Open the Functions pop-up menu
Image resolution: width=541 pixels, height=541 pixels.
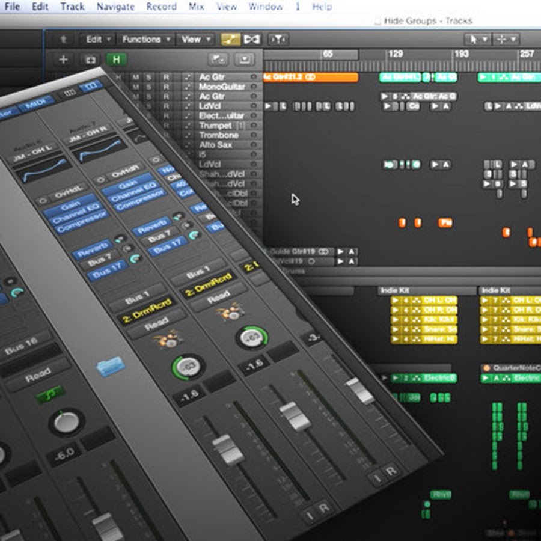click(146, 40)
